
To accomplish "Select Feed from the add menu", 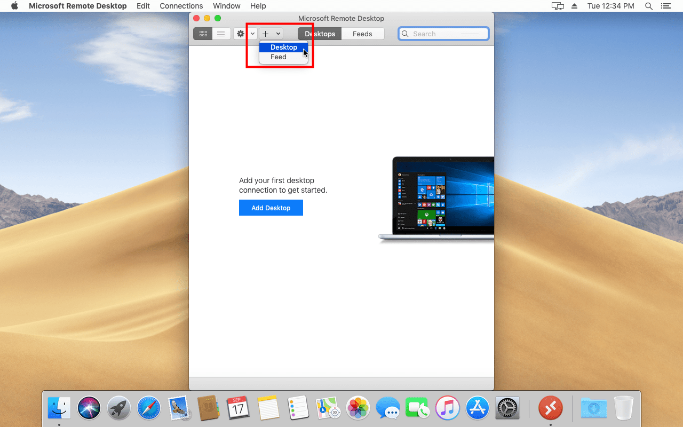I will click(x=278, y=57).
